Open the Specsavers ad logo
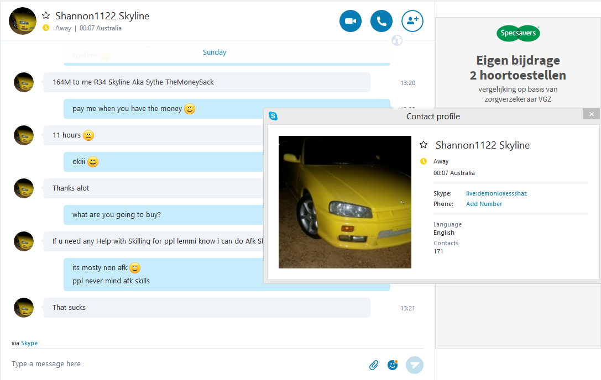This screenshot has height=380, width=601. pos(518,33)
